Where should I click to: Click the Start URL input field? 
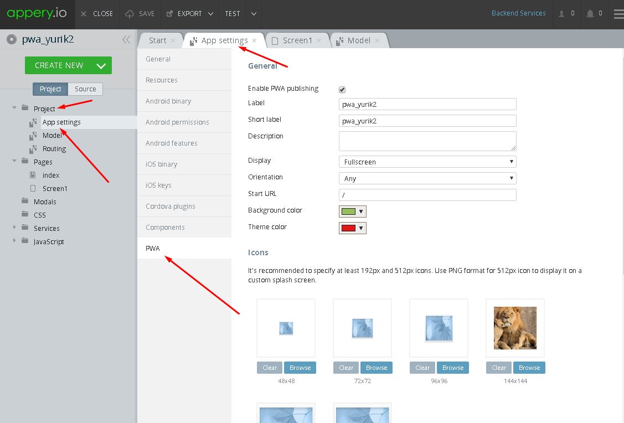point(427,195)
